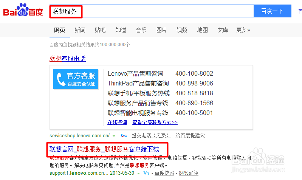Click the 联想智能电视服务专线 label
Viewport: 302px width, 180px height.
click(138, 113)
